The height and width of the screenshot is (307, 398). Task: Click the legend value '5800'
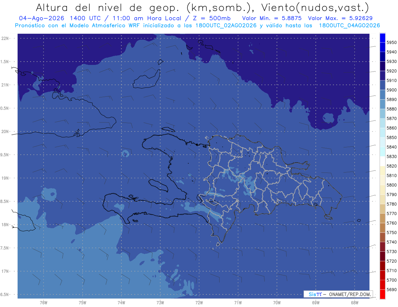(391, 185)
